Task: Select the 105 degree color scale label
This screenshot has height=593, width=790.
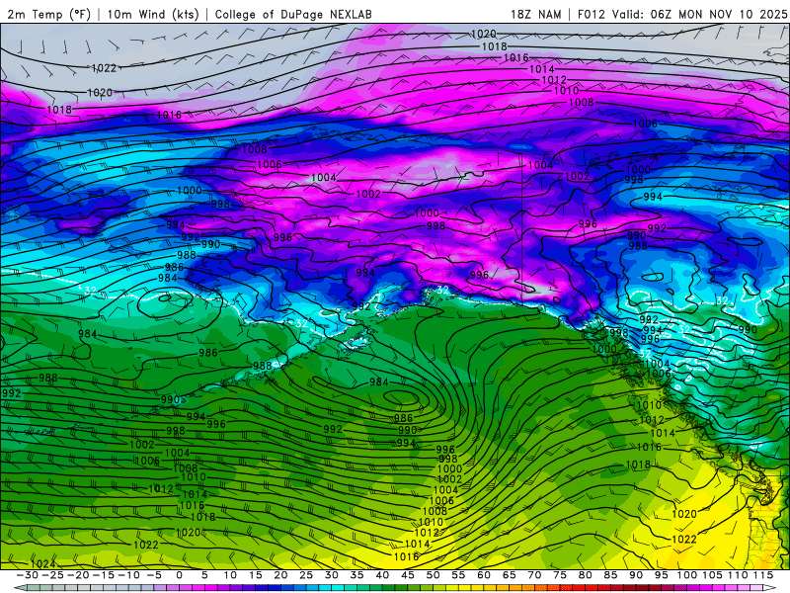Action: [712, 575]
